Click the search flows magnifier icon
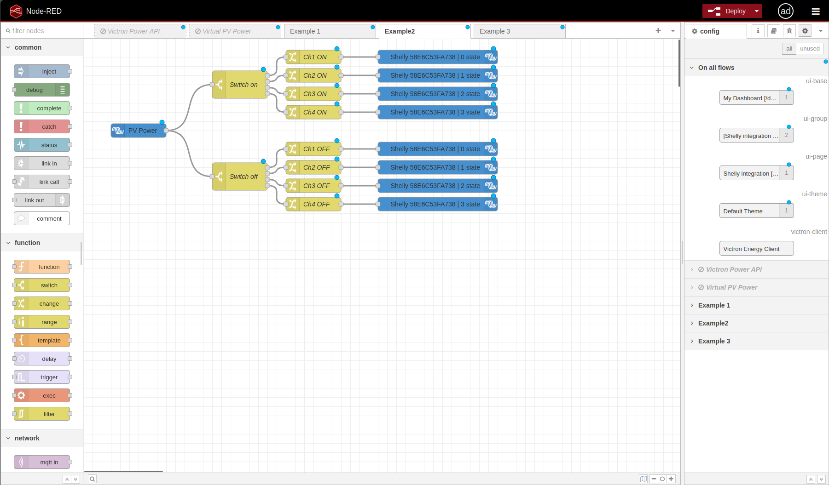Image resolution: width=829 pixels, height=485 pixels. click(92, 479)
